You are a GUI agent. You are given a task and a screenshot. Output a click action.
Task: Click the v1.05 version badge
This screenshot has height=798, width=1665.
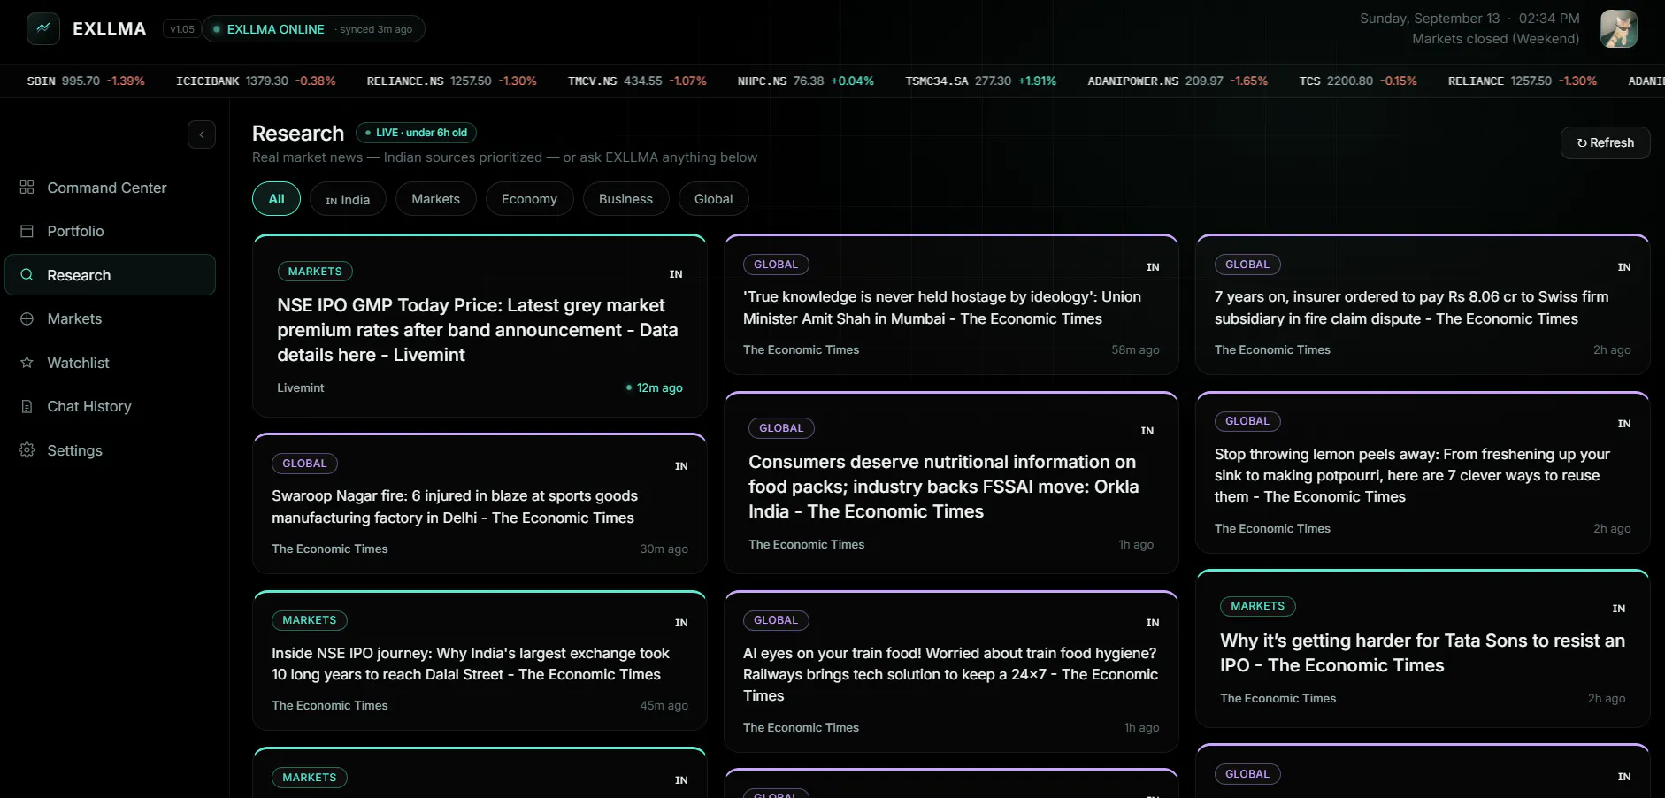click(x=182, y=29)
